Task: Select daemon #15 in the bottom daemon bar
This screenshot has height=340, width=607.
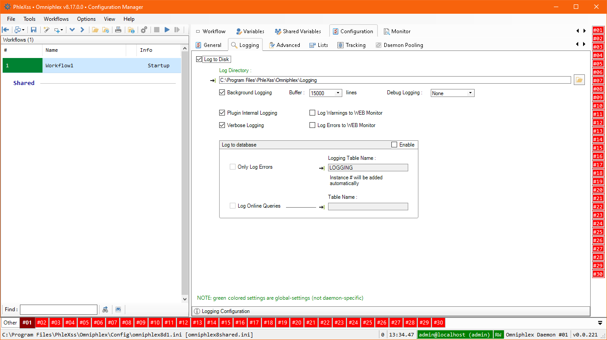Action: pyautogui.click(x=226, y=323)
